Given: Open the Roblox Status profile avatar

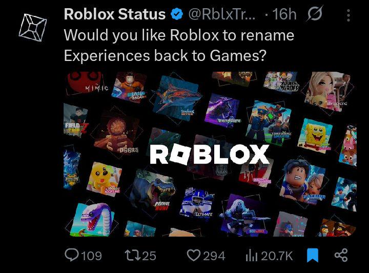Looking at the screenshot, I should (33, 28).
